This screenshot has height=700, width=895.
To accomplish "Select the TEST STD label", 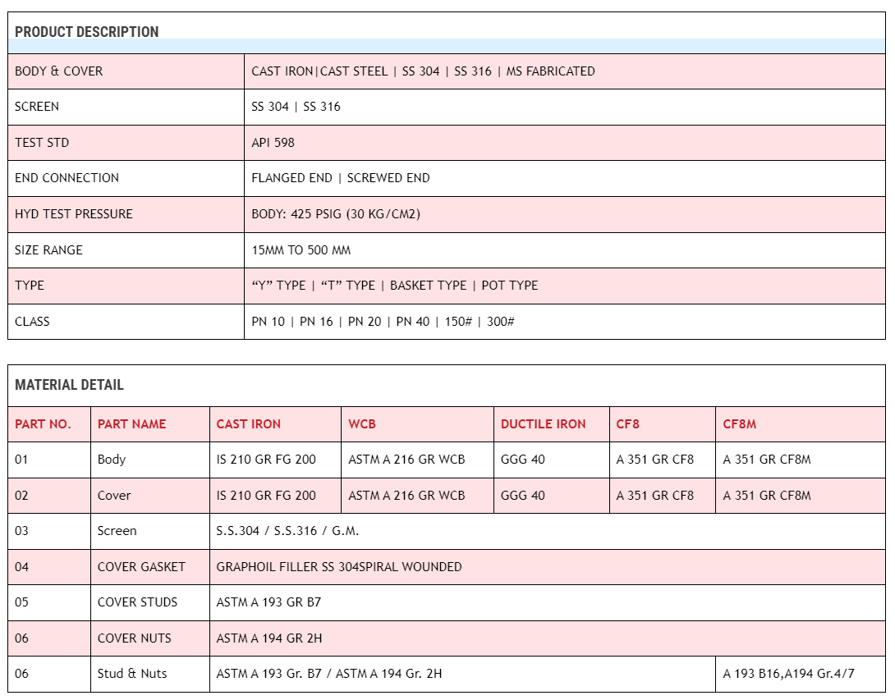I will tap(42, 143).
